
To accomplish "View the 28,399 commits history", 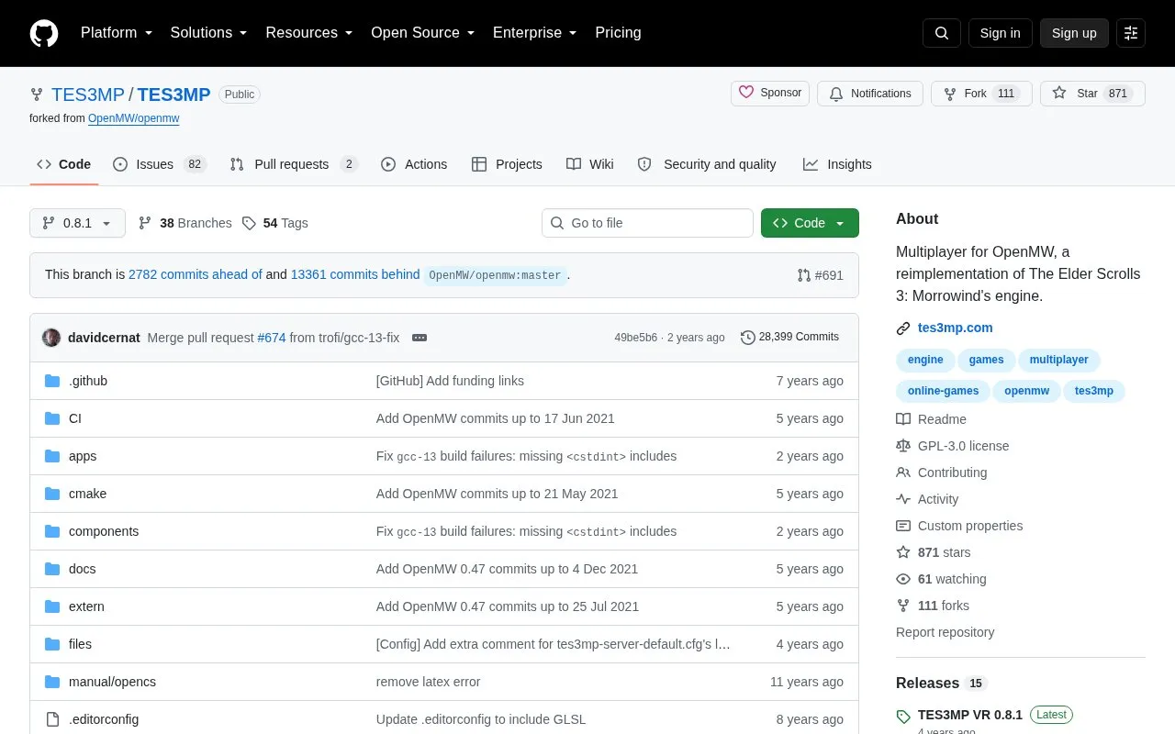I will (789, 337).
